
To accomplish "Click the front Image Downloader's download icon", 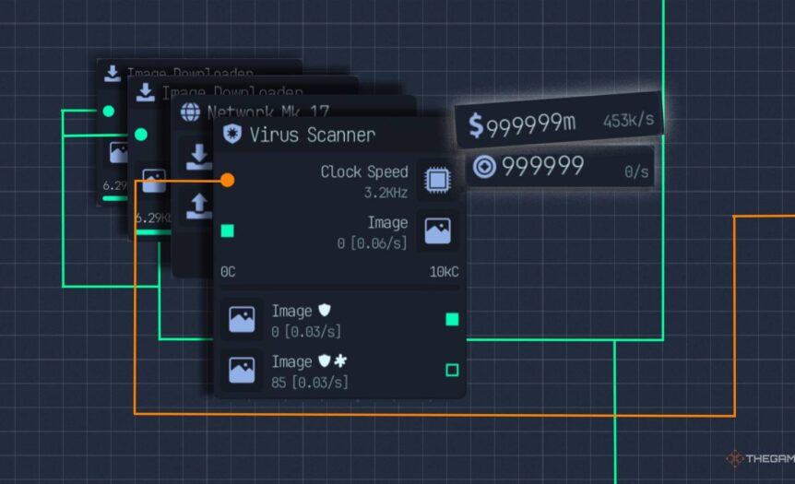I will click(146, 92).
